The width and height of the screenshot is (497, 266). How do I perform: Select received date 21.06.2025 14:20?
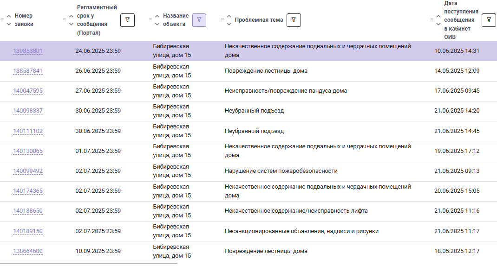pyautogui.click(x=457, y=111)
